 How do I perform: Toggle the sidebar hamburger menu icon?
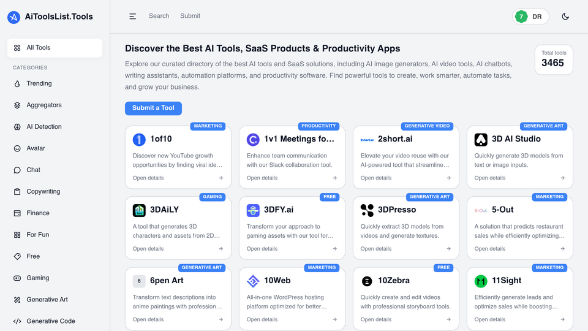(x=132, y=16)
